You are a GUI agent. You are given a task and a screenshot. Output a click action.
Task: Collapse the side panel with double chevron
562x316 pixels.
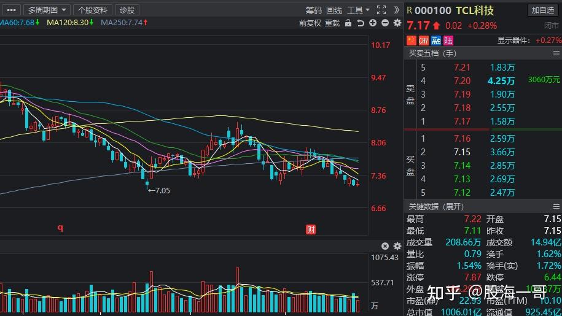(396, 10)
